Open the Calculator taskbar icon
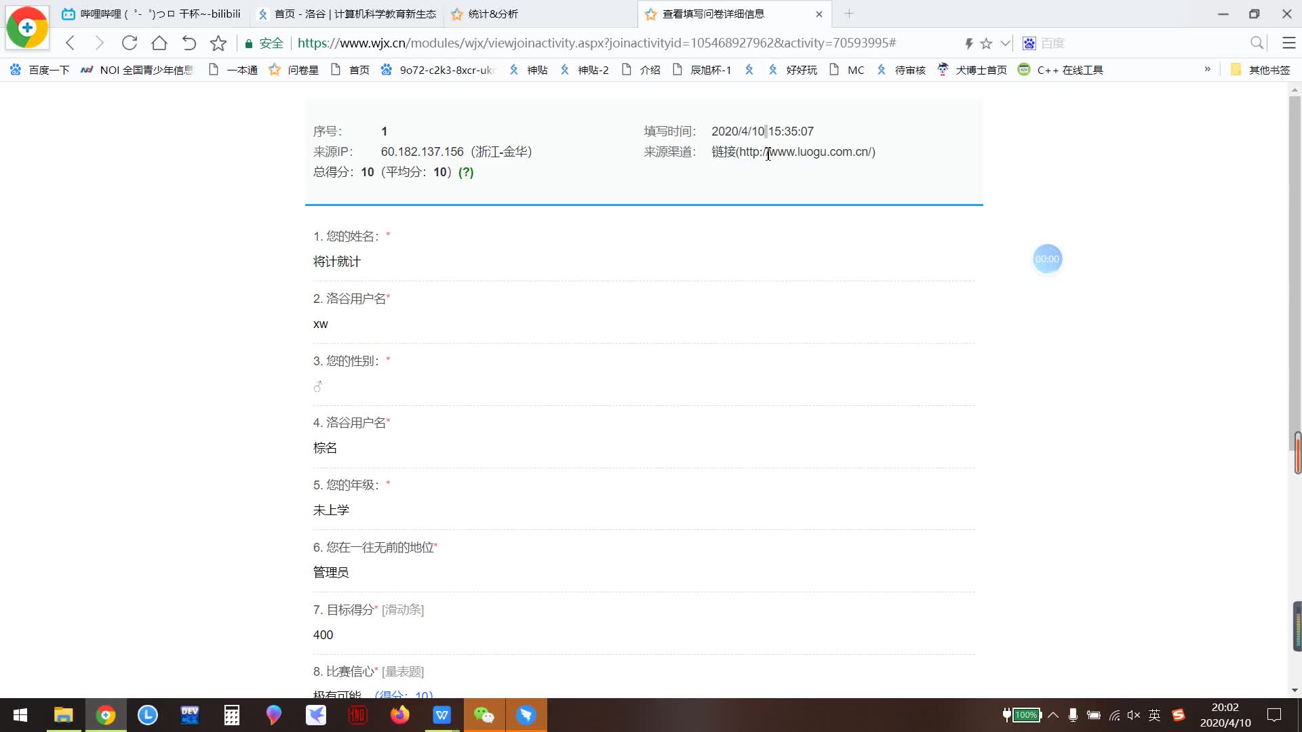This screenshot has height=732, width=1302. [x=232, y=715]
